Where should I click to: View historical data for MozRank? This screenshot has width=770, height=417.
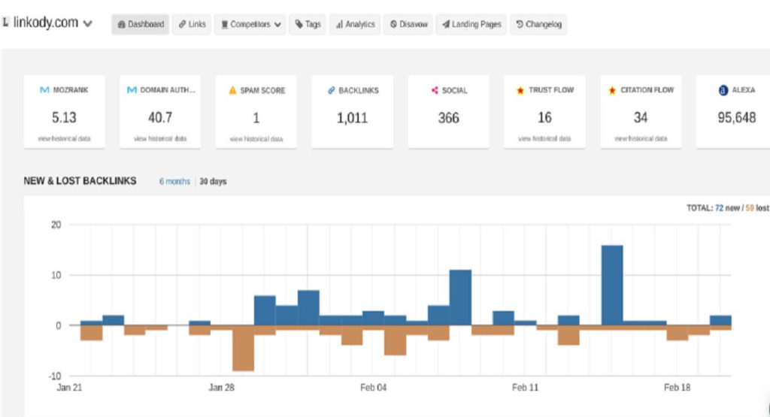[x=65, y=139]
